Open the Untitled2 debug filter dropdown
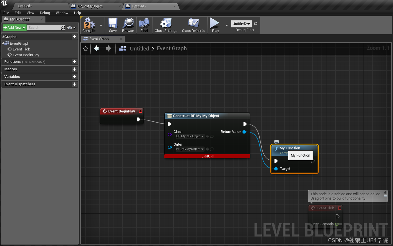 [x=241, y=24]
